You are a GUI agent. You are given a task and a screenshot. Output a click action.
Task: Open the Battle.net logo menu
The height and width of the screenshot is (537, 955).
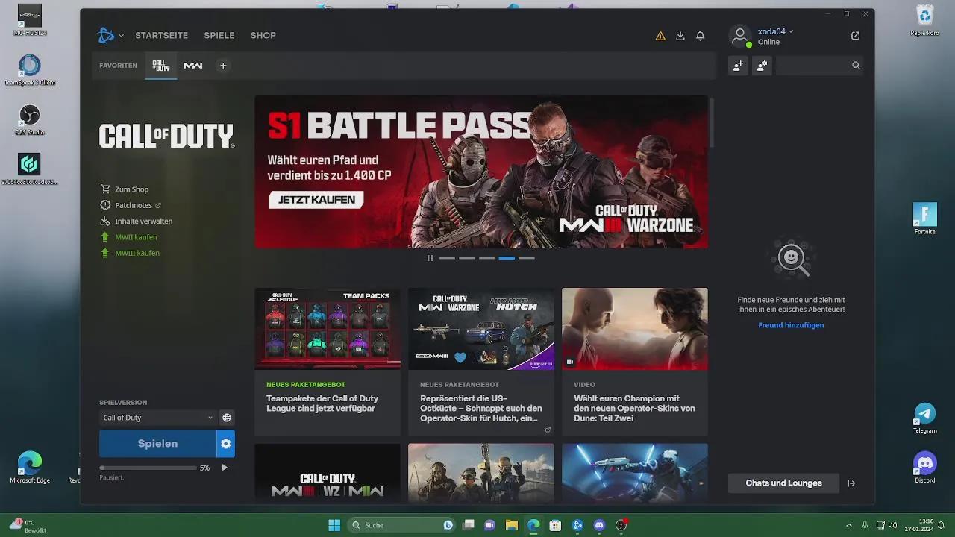click(x=106, y=35)
